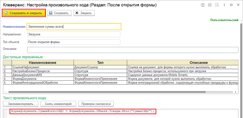
Task: Click the ДокументСсылка type cell
Action: tap(101, 67)
